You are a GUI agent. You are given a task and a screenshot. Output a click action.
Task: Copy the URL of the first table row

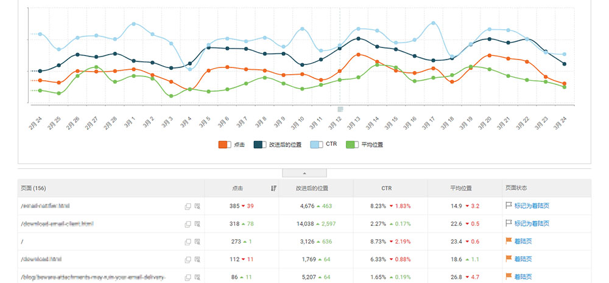point(188,206)
